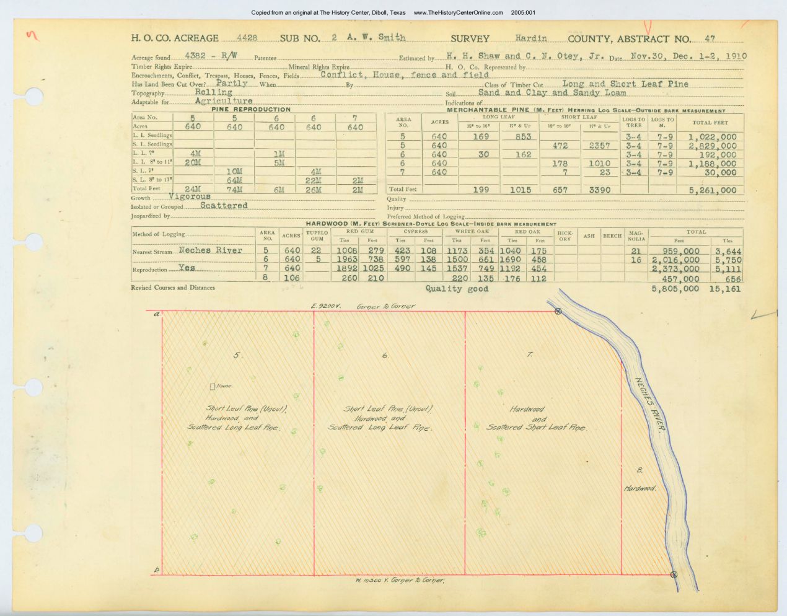Select hardwood row total 2,373,000

point(676,270)
